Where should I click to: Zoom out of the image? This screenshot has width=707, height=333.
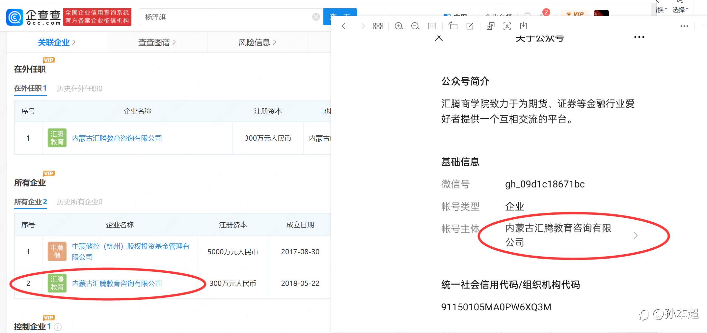pos(416,26)
